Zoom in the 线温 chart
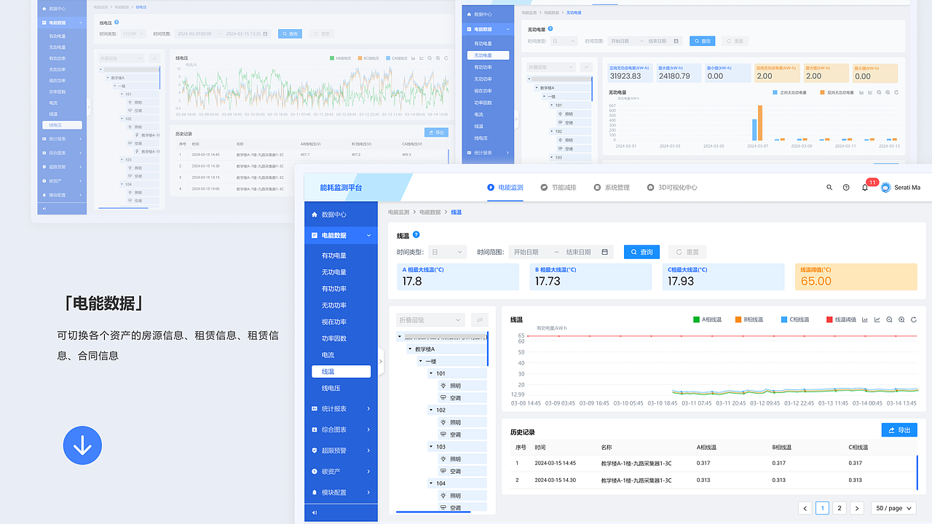The width and height of the screenshot is (932, 524). coord(901,319)
